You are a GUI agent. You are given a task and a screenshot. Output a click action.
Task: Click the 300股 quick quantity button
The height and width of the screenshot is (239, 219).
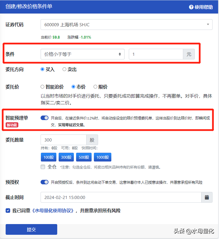tap(66, 157)
